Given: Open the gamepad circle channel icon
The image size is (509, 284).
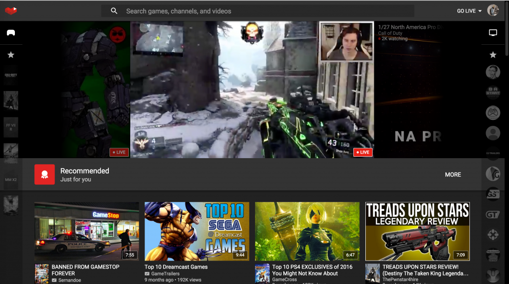Looking at the screenshot, I should point(493,113).
